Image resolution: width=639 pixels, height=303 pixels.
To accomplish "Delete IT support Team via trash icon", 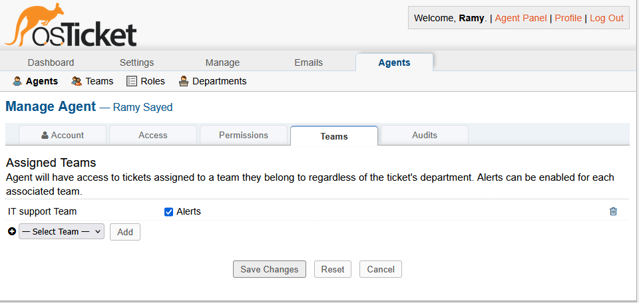I will coord(613,211).
